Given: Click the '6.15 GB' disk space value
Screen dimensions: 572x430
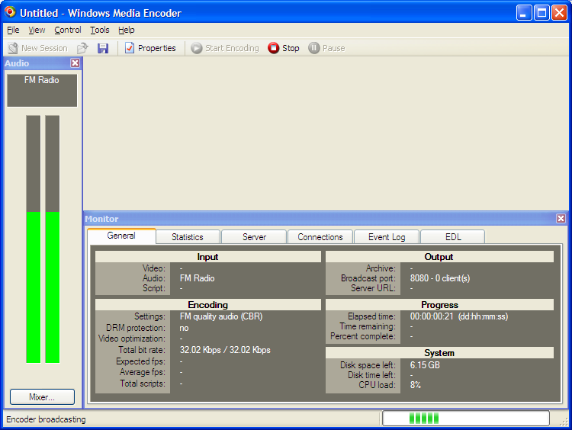Looking at the screenshot, I should click(425, 365).
